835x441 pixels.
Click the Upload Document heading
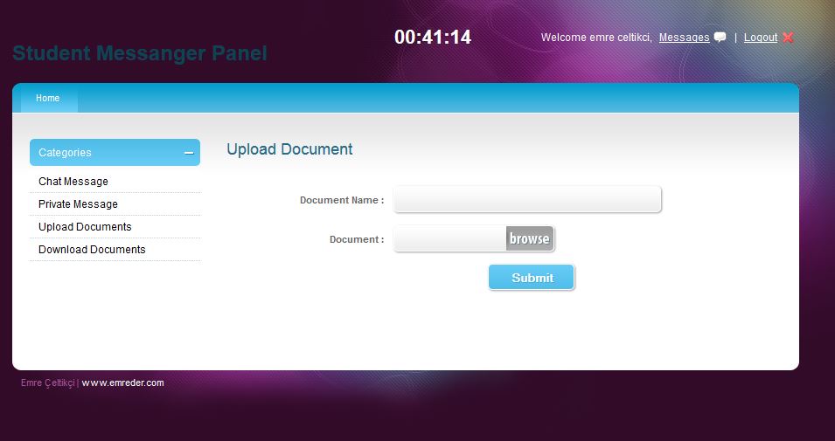(x=289, y=149)
